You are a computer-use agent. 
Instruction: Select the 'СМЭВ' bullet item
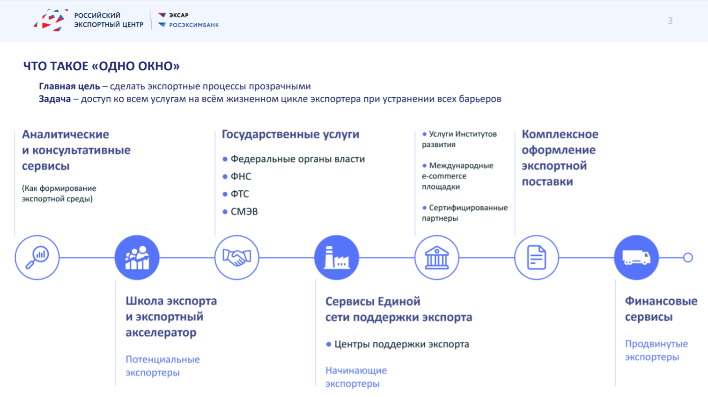point(243,211)
